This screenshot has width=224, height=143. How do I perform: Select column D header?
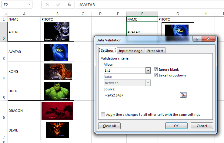100,14
